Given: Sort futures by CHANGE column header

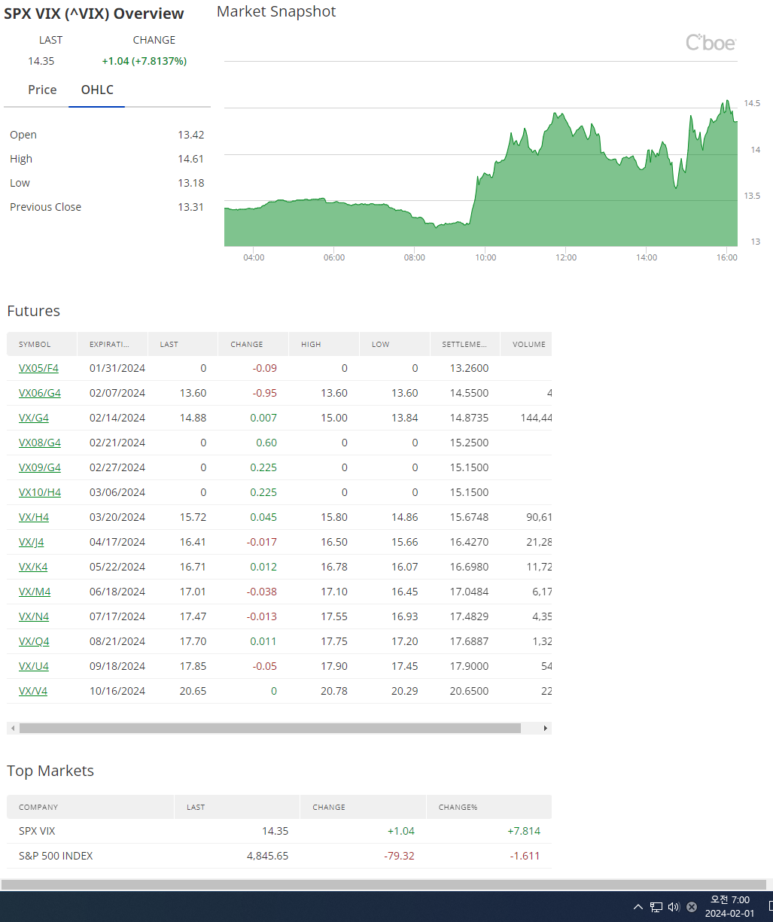Looking at the screenshot, I should click(254, 344).
